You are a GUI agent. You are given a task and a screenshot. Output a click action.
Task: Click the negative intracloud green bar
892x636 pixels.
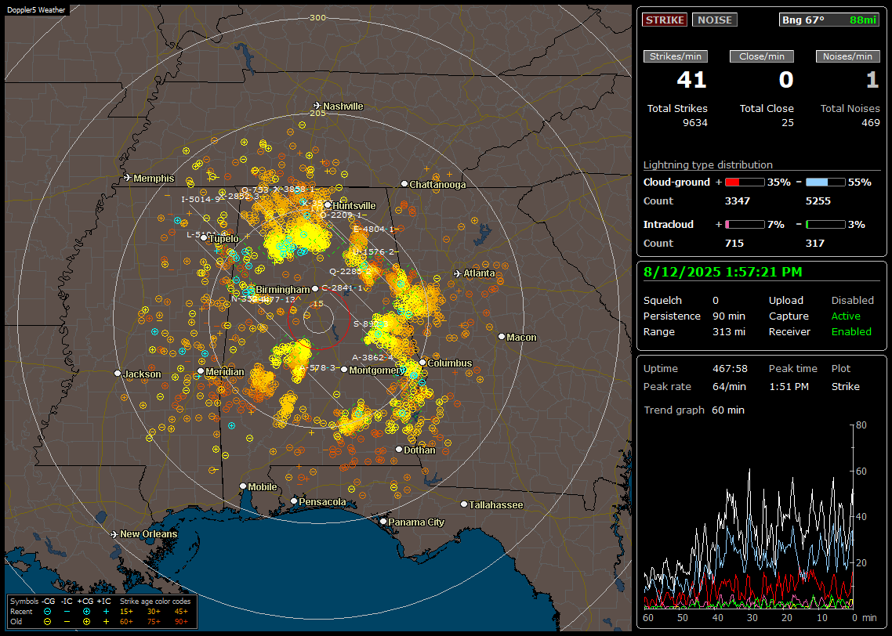[825, 225]
